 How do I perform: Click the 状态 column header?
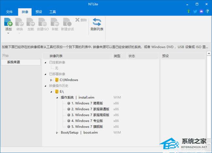pyautogui.click(x=143, y=56)
